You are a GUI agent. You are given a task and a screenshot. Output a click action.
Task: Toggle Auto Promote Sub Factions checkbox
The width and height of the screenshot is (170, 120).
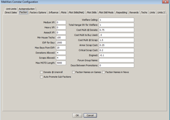(x=42, y=77)
